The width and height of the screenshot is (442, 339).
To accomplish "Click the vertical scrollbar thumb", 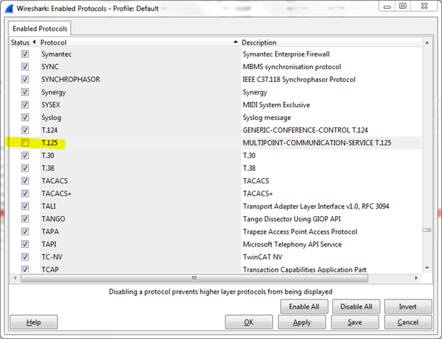I will click(x=427, y=230).
